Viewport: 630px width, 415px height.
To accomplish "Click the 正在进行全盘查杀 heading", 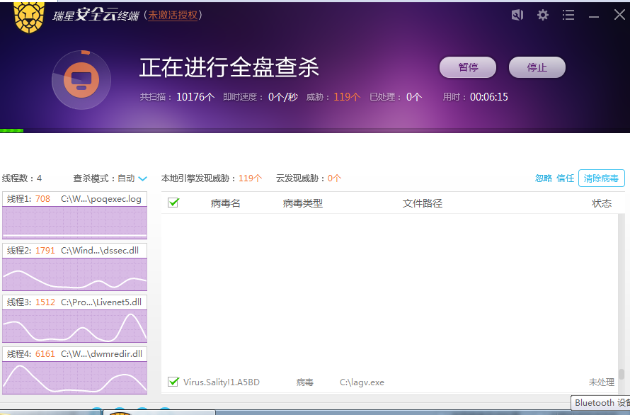I will [x=229, y=67].
